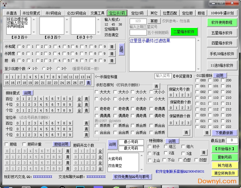Enable the 组六 checkbox
The width and height of the screenshot is (241, 188).
tap(183, 146)
